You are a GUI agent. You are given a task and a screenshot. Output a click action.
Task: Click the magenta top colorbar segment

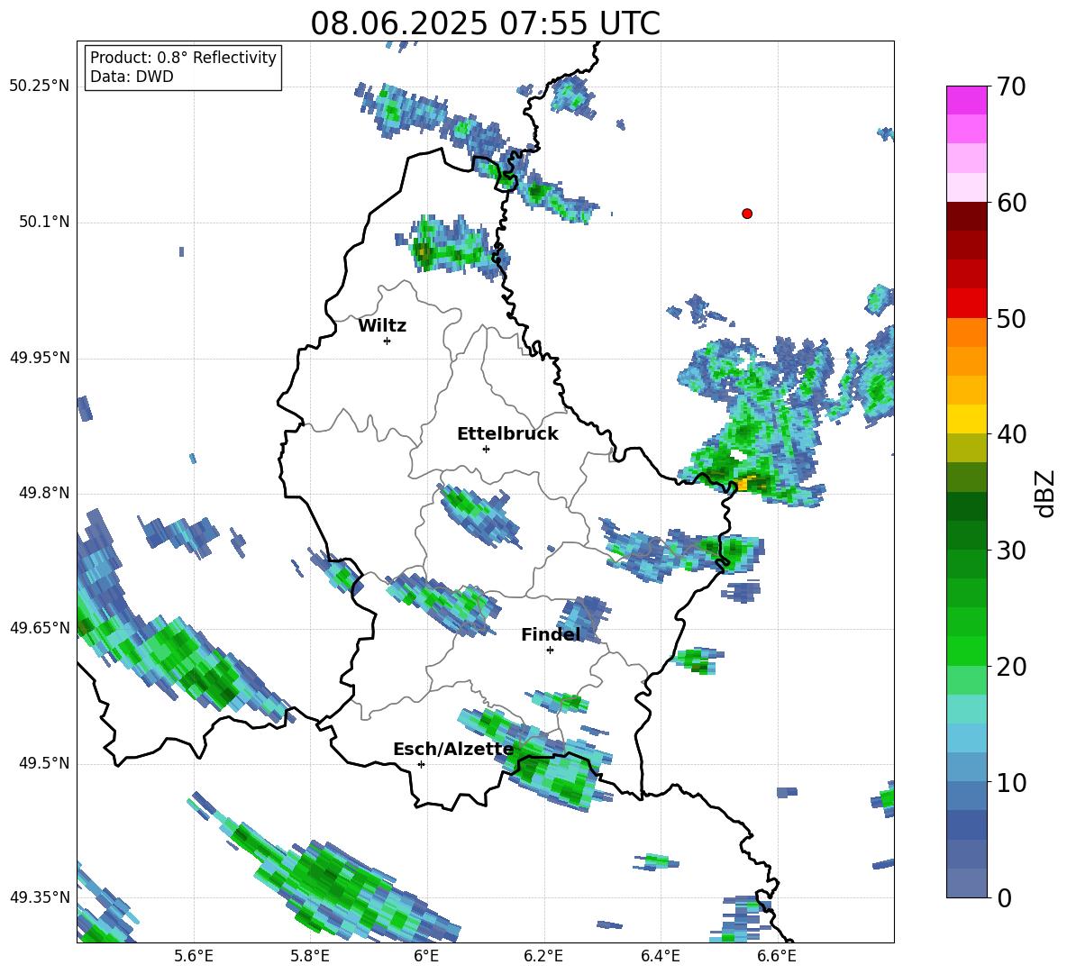(966, 100)
